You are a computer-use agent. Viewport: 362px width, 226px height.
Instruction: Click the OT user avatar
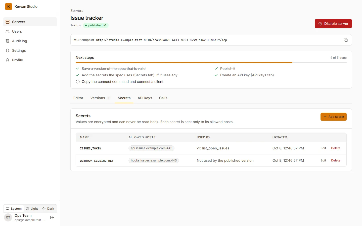[x=8, y=217]
